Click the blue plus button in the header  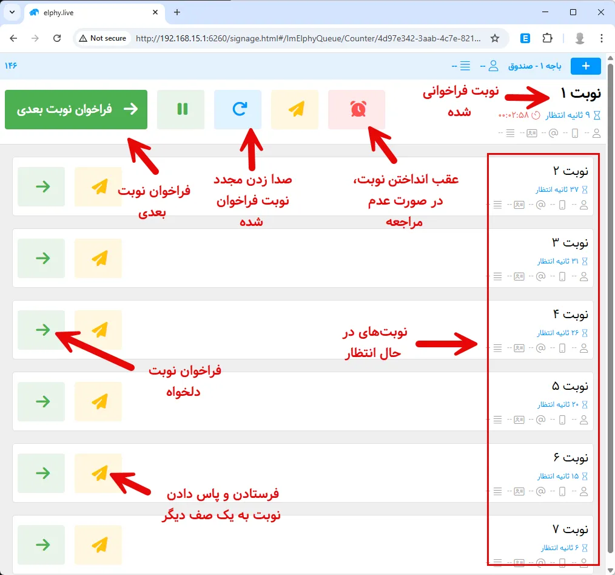585,66
